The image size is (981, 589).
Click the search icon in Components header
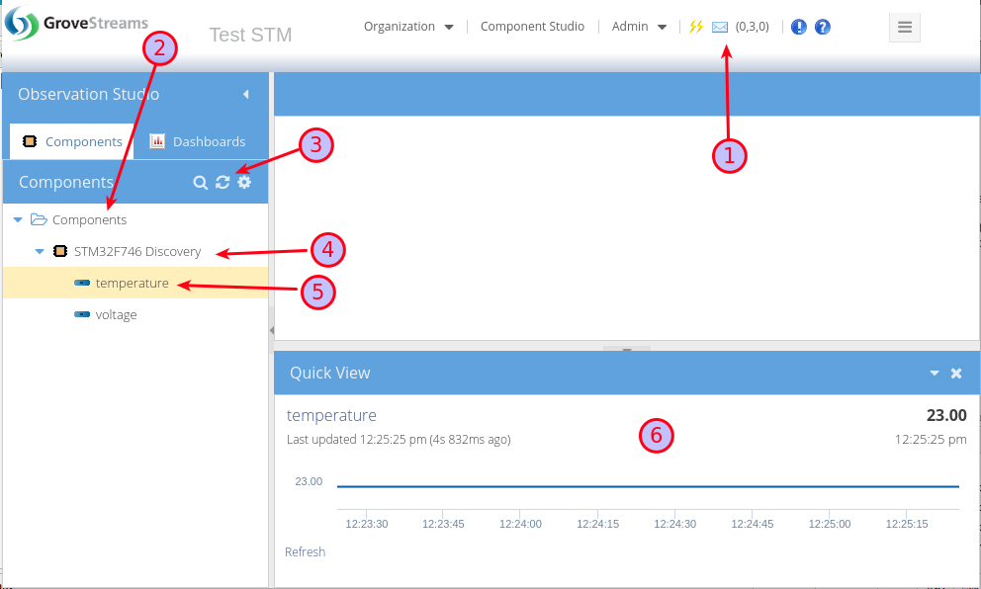pos(200,182)
